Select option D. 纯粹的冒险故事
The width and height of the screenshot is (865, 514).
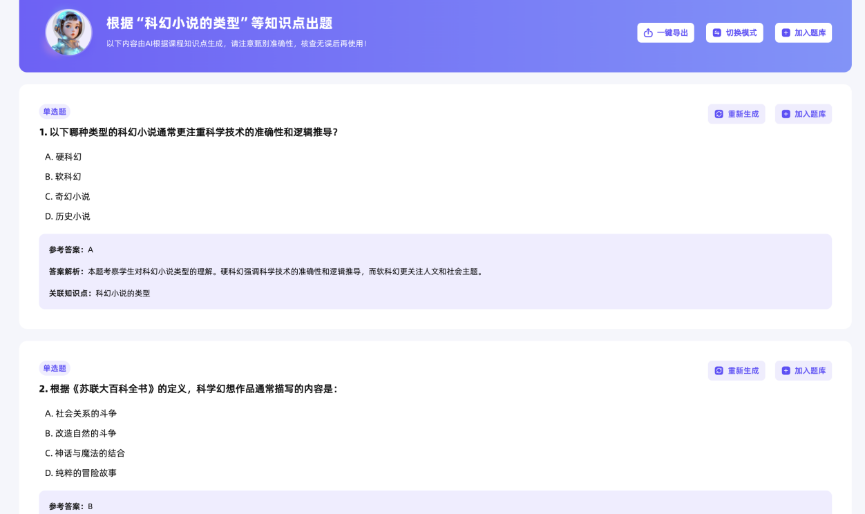tap(81, 473)
